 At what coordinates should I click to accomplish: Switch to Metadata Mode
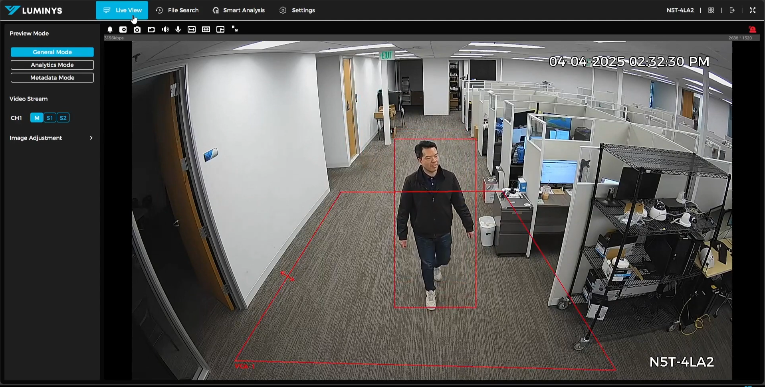click(52, 78)
